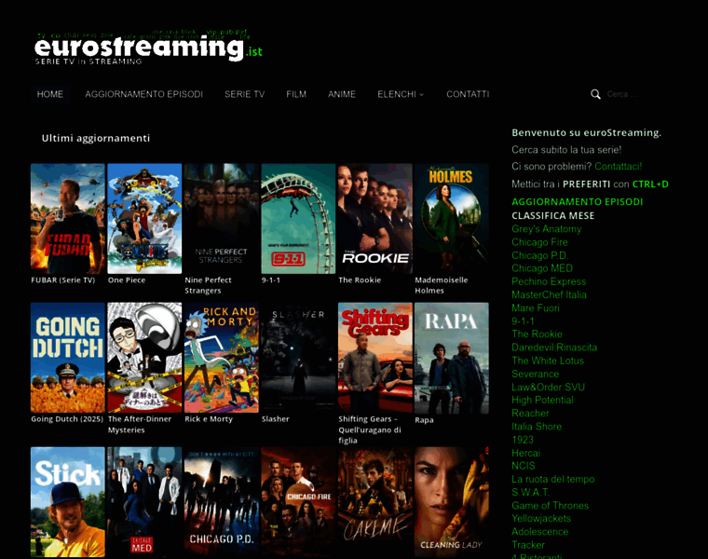Open Yellowjackets in the sidebar ranking
The width and height of the screenshot is (708, 559).
click(x=541, y=518)
